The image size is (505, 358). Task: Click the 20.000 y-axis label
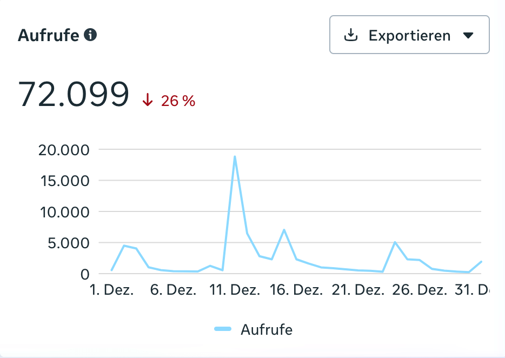pyautogui.click(x=63, y=150)
